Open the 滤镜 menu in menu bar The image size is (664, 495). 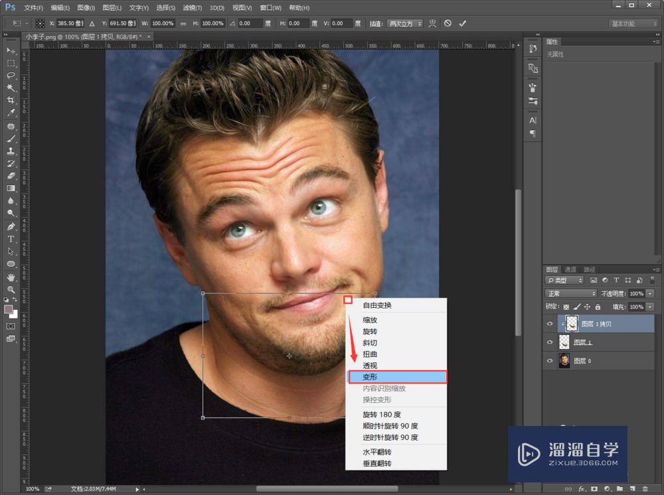(193, 8)
